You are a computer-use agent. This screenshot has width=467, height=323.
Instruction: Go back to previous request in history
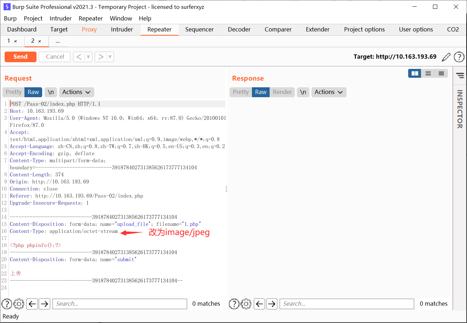click(79, 57)
